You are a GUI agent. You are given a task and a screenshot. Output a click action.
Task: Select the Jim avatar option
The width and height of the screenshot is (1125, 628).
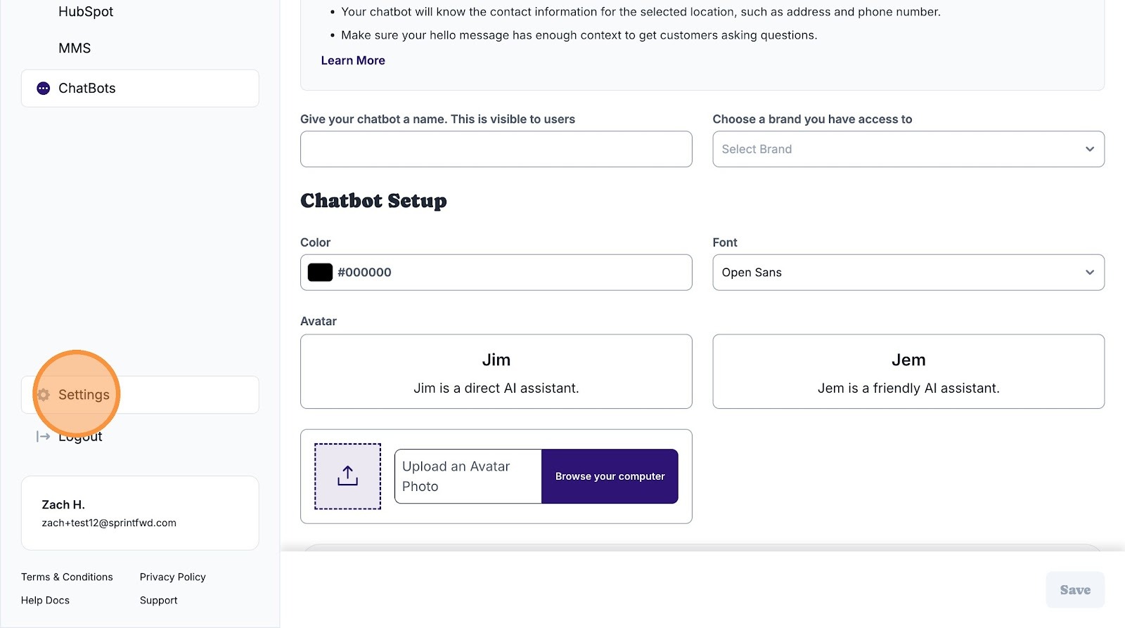[x=496, y=372]
